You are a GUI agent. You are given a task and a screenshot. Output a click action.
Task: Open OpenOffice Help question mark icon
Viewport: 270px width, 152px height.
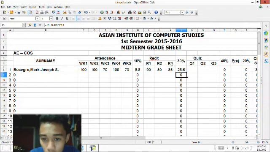click(x=156, y=12)
